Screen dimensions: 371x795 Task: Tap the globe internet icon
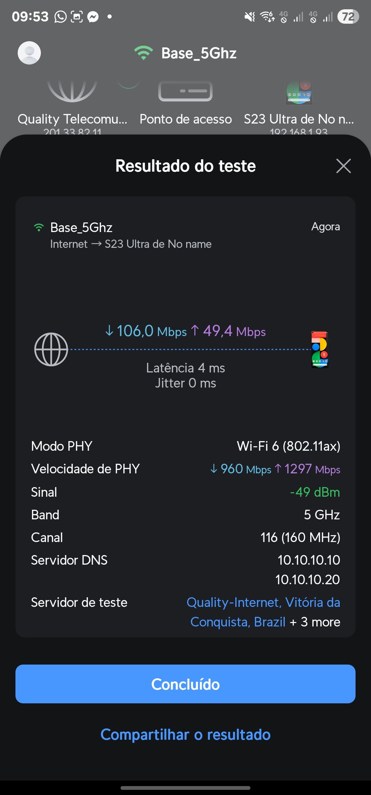click(x=51, y=349)
